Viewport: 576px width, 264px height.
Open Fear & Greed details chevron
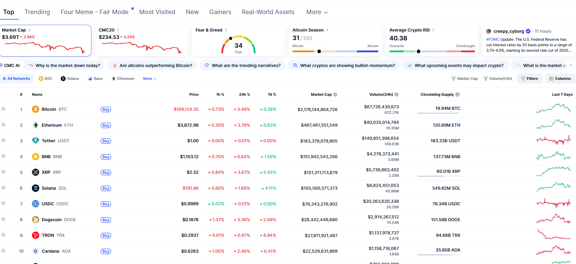pyautogui.click(x=226, y=30)
